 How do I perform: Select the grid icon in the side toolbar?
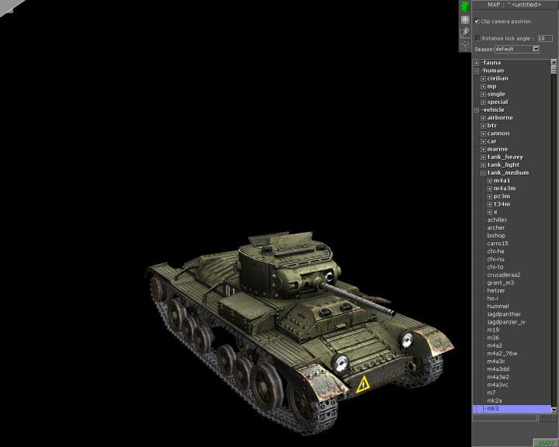(x=465, y=19)
